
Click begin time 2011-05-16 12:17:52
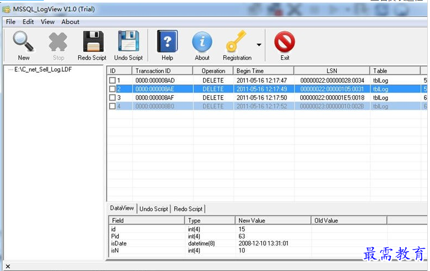[262, 106]
